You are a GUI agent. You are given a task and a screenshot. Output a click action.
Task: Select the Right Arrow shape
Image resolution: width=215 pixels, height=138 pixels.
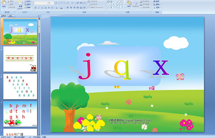pos(119,4)
